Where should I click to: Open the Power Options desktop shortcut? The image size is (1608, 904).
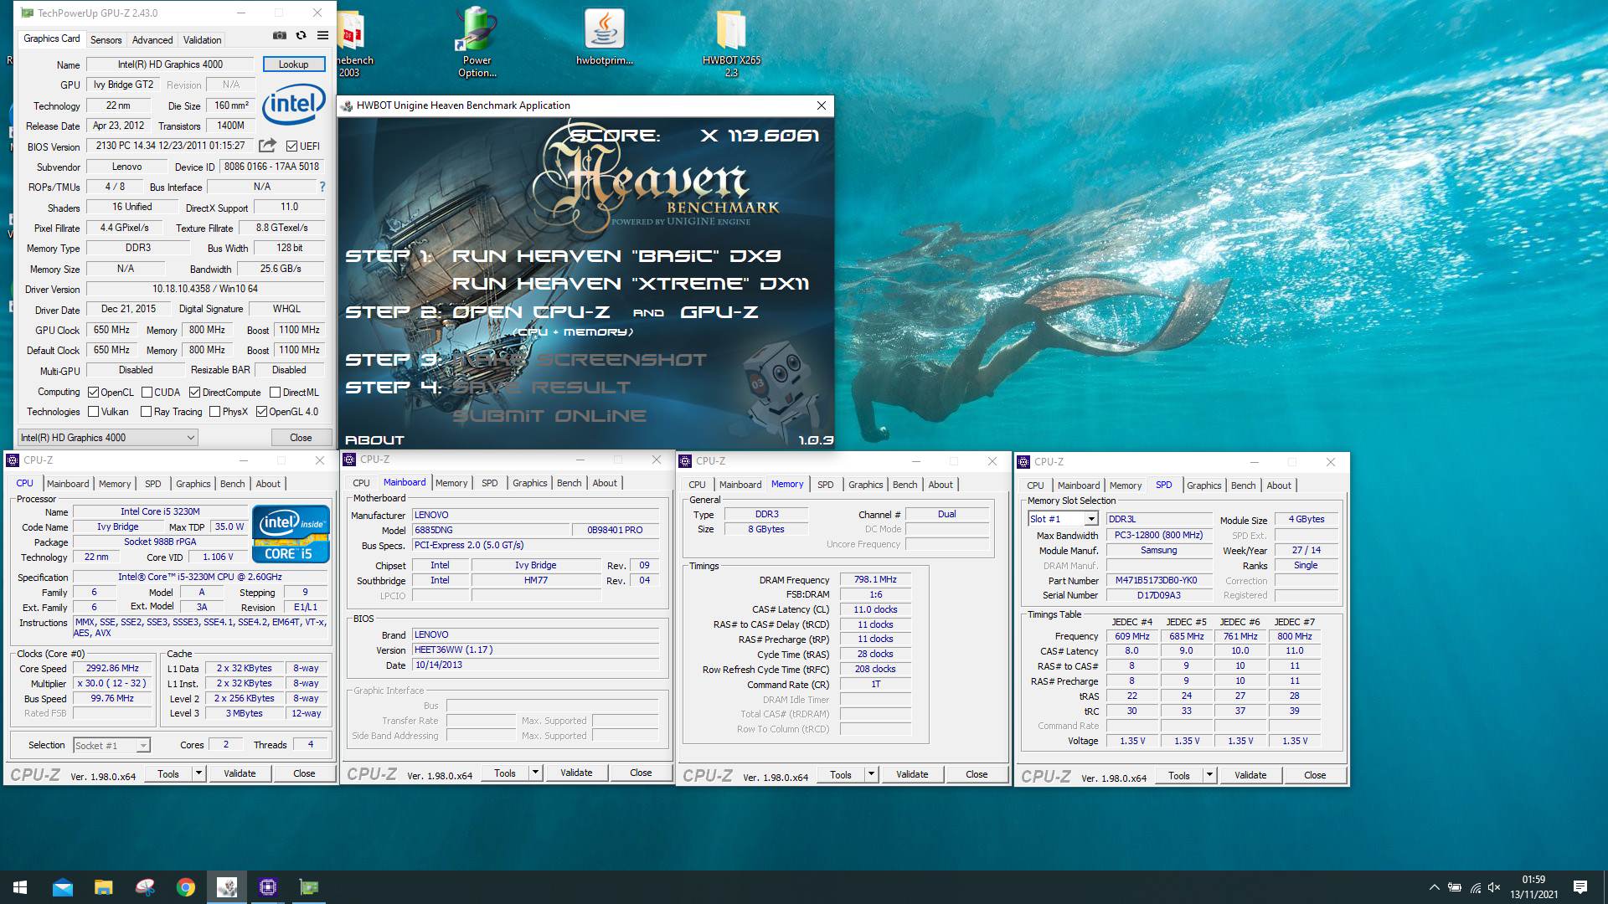point(477,42)
